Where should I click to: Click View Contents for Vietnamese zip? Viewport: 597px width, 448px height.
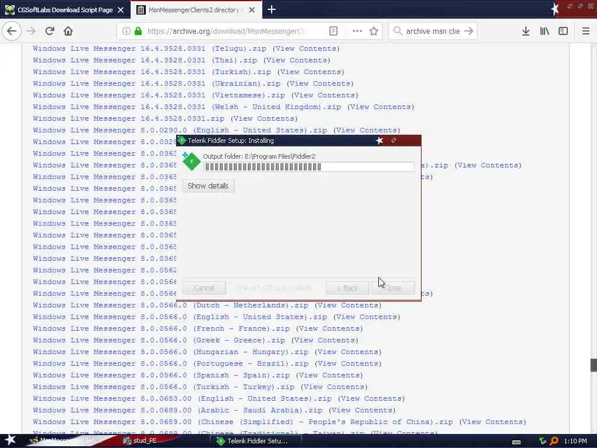pyautogui.click(x=325, y=95)
